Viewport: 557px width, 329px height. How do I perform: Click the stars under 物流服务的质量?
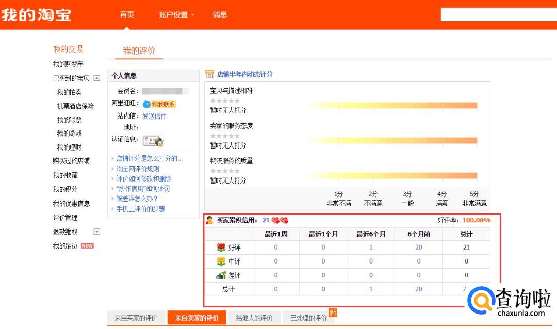point(225,171)
